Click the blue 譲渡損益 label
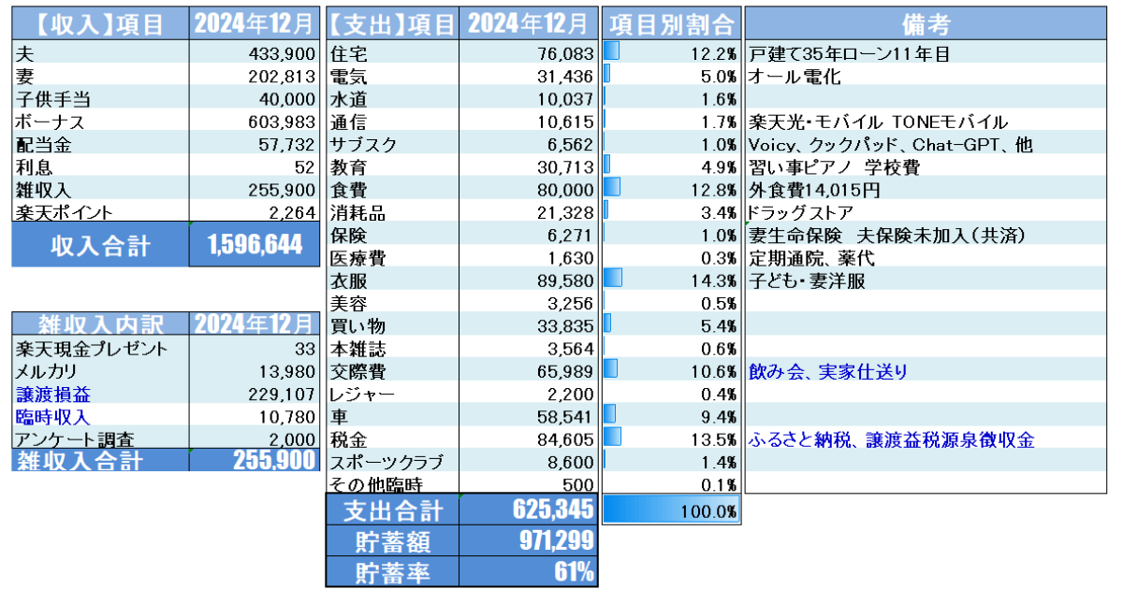The image size is (1123, 589). [53, 395]
